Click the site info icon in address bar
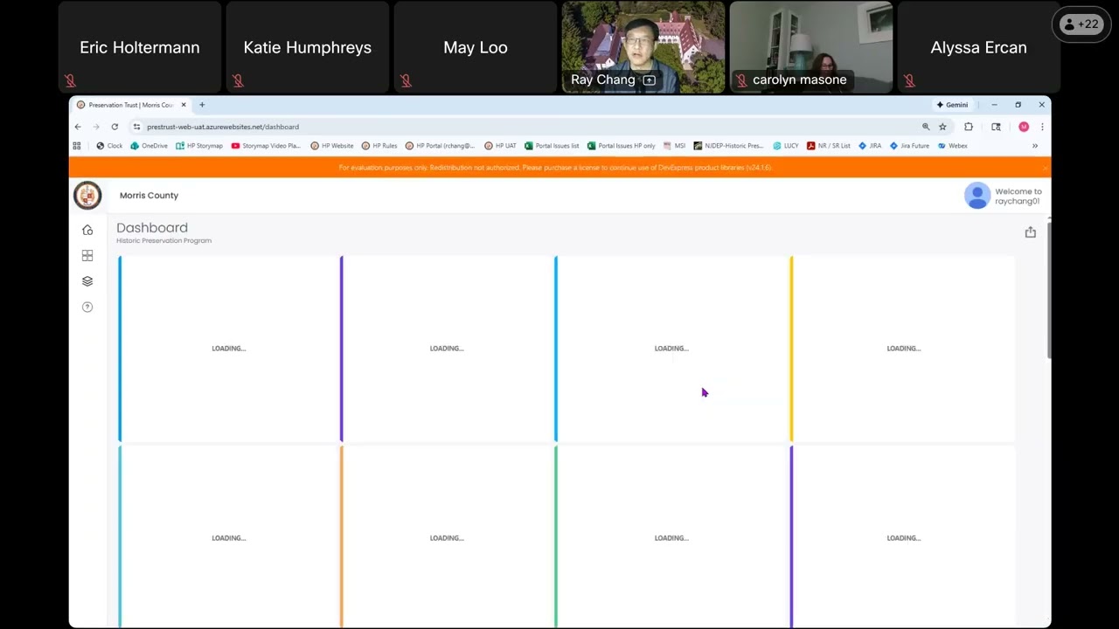This screenshot has width=1119, height=629. (136, 127)
